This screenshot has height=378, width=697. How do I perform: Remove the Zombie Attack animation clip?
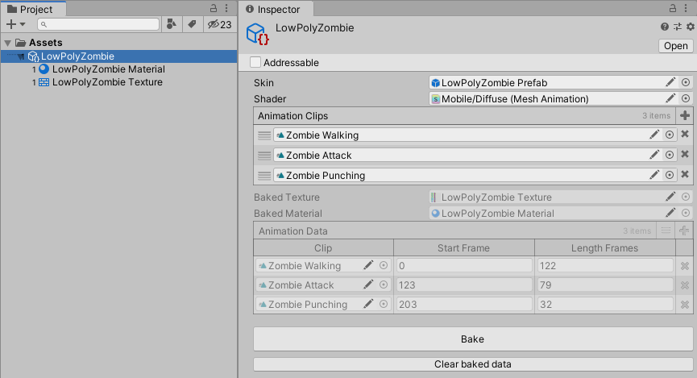pyautogui.click(x=685, y=154)
